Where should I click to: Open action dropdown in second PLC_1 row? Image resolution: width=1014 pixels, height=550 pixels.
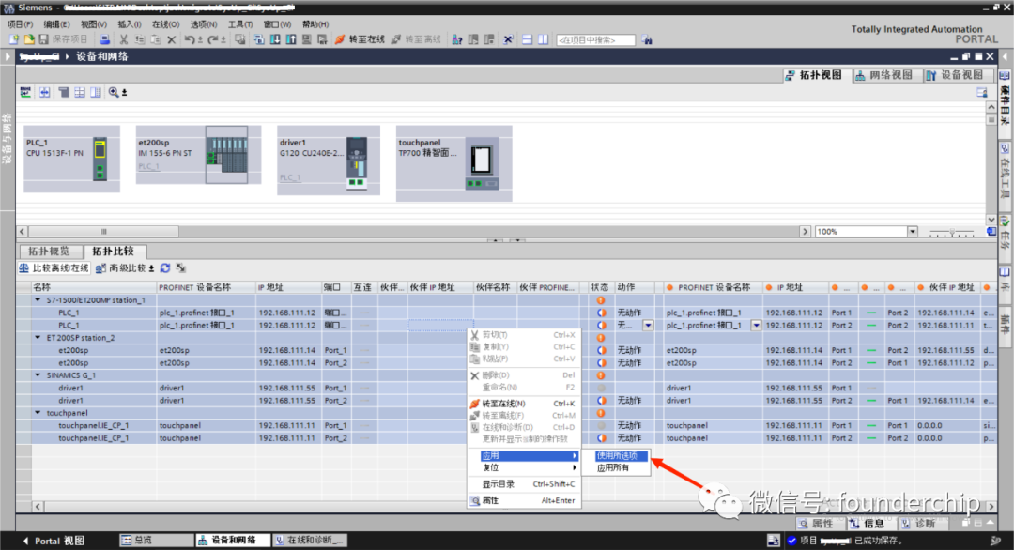(x=647, y=325)
